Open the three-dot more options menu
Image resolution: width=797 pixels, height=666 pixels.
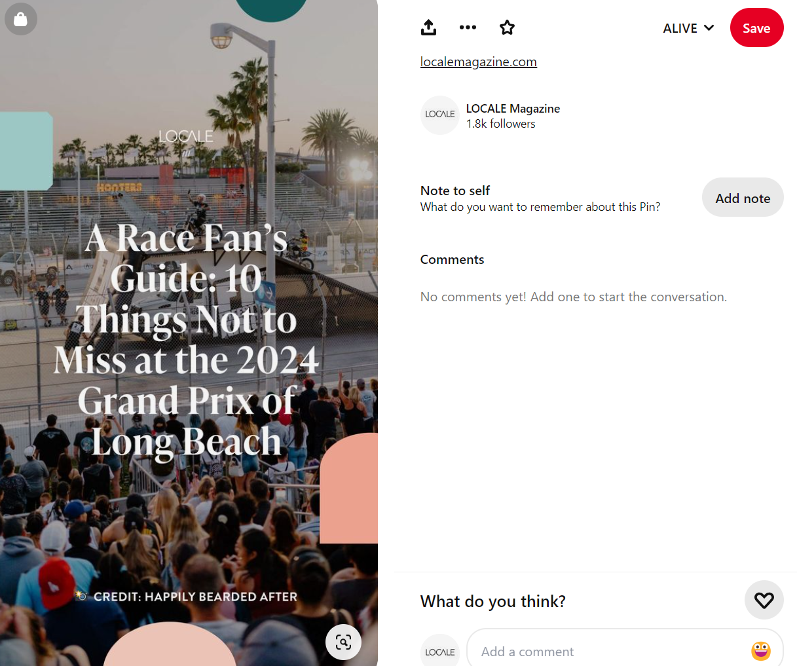click(468, 28)
